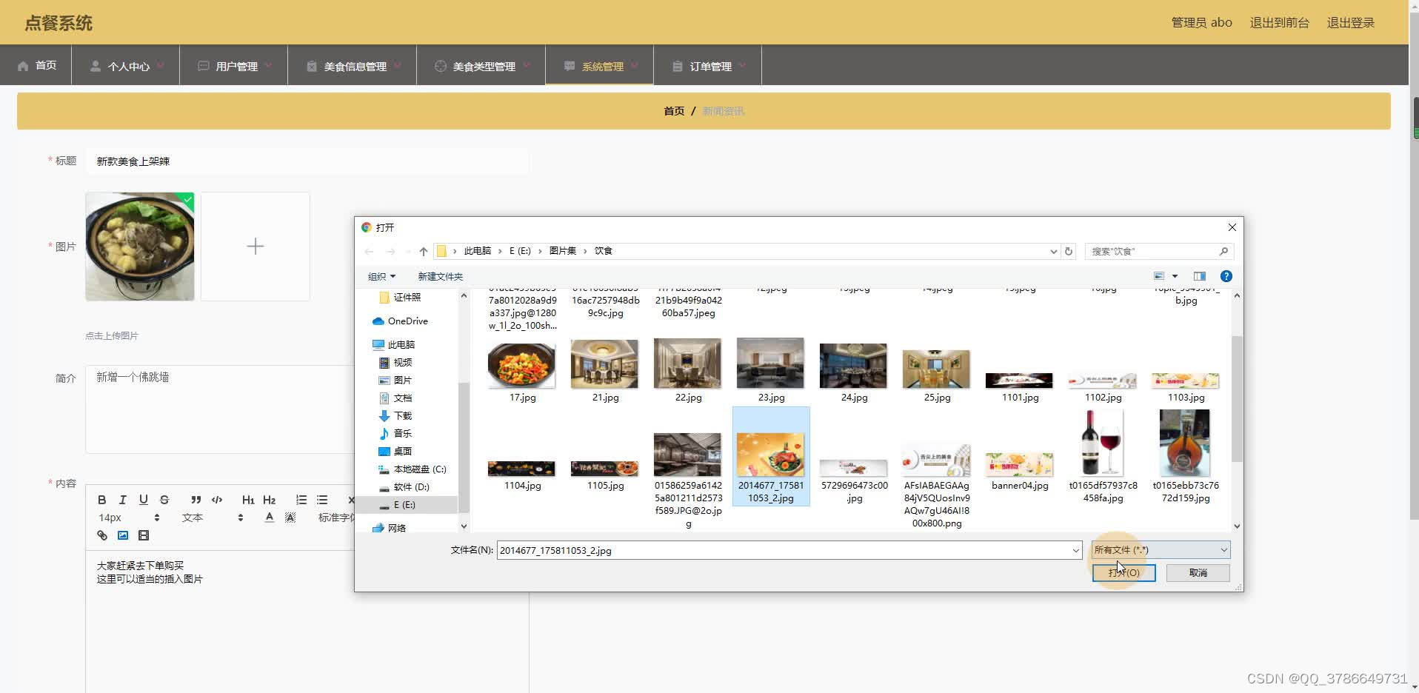Expand the file name history dropdown
This screenshot has width=1419, height=693.
click(x=1075, y=550)
